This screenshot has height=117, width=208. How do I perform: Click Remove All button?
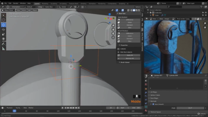[x=129, y=58]
